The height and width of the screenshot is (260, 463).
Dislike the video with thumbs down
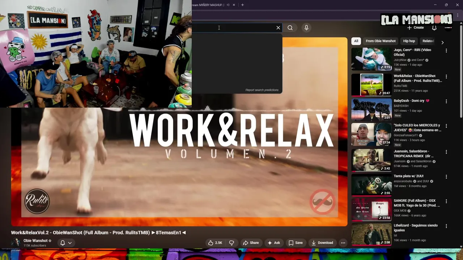coord(231,243)
